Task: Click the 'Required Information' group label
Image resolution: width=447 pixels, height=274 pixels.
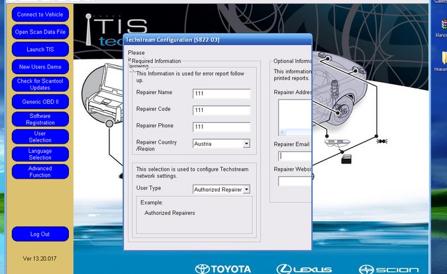Action: coord(156,61)
